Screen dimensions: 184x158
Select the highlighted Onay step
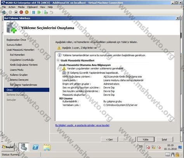pyautogui.click(x=26, y=90)
